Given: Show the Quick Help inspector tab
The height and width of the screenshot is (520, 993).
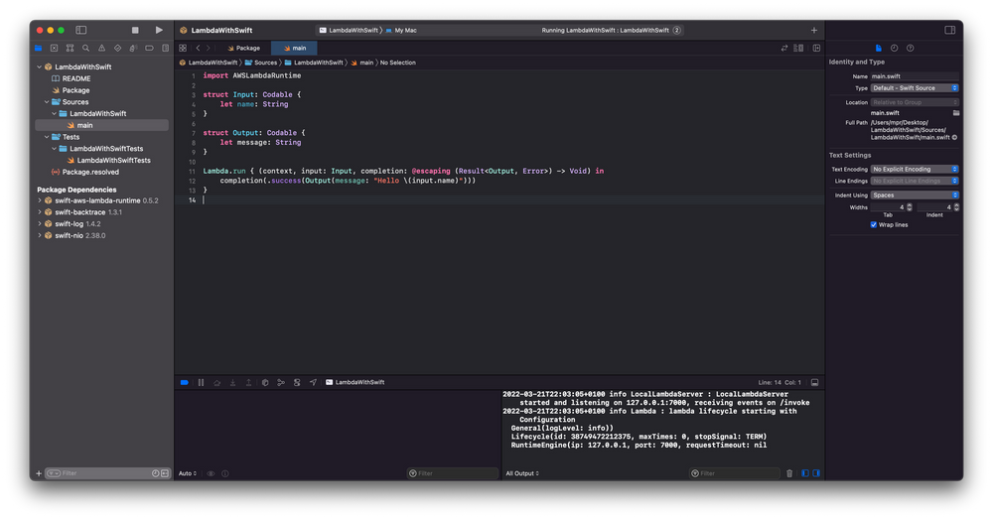Looking at the screenshot, I should (x=910, y=48).
